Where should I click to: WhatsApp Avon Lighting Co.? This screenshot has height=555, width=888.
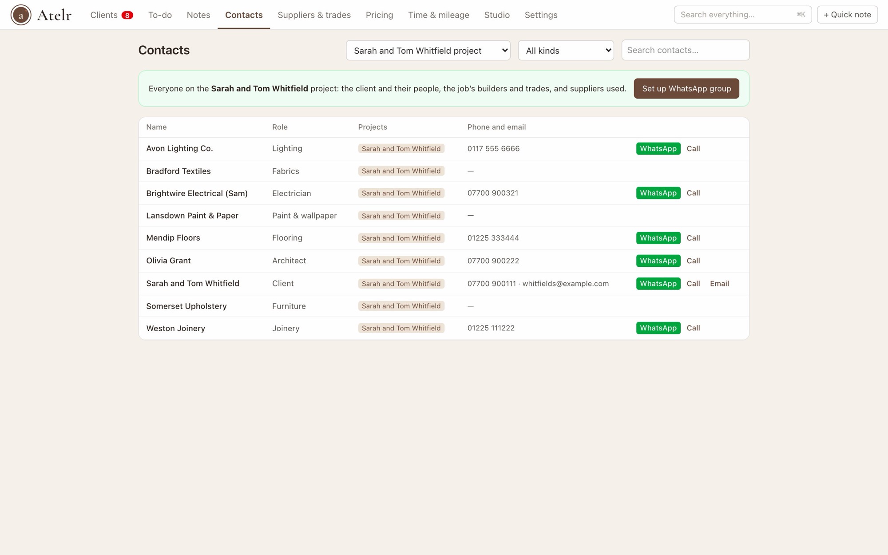658,149
